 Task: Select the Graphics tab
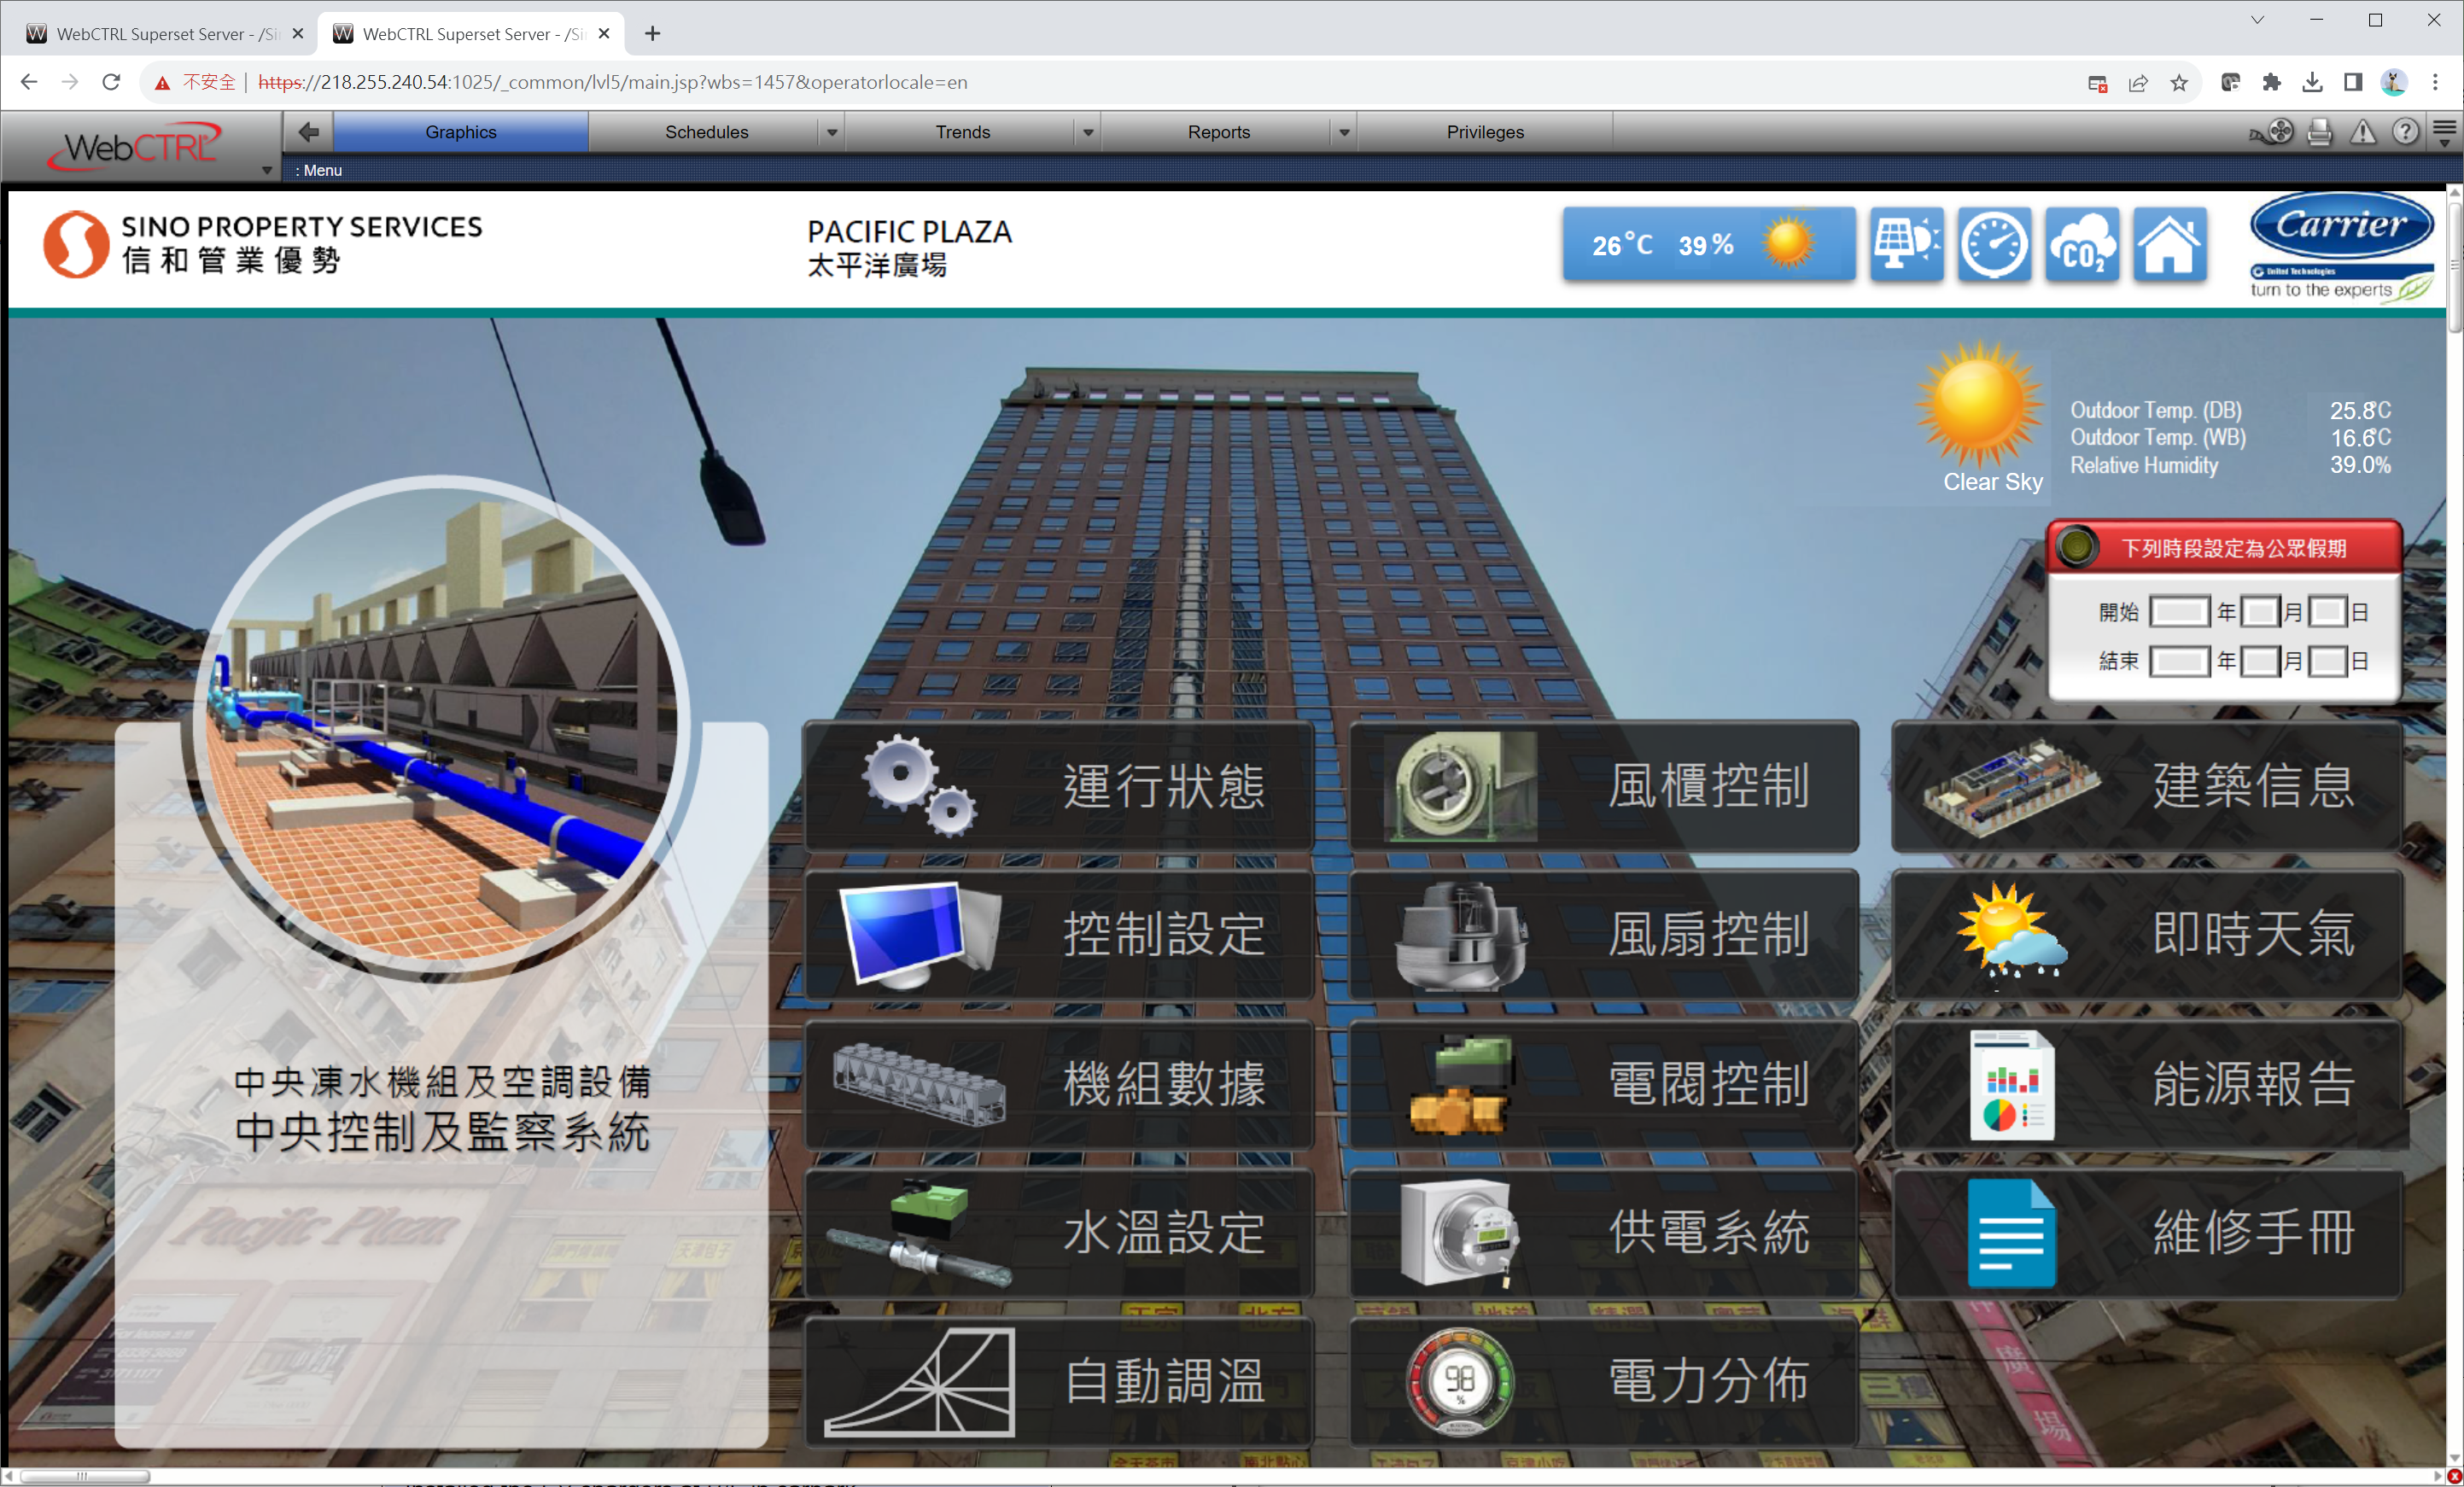click(x=460, y=133)
